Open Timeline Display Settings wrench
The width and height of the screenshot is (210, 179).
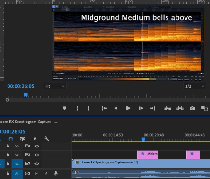pyautogui.click(x=46, y=138)
